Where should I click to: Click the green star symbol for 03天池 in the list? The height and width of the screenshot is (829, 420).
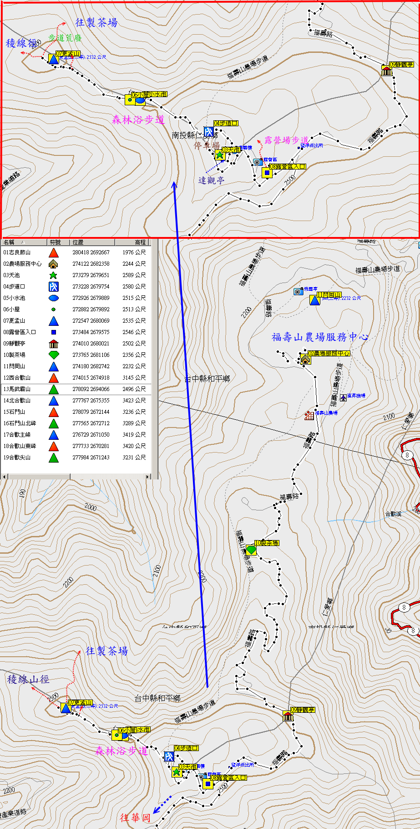coord(54,275)
